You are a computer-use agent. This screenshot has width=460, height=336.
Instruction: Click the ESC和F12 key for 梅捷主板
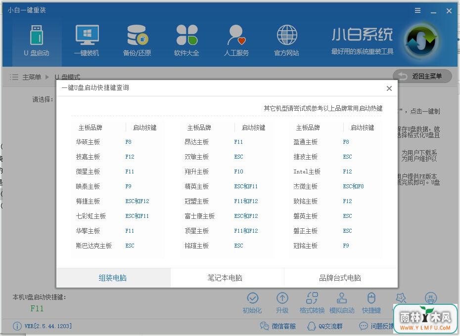[137, 201]
